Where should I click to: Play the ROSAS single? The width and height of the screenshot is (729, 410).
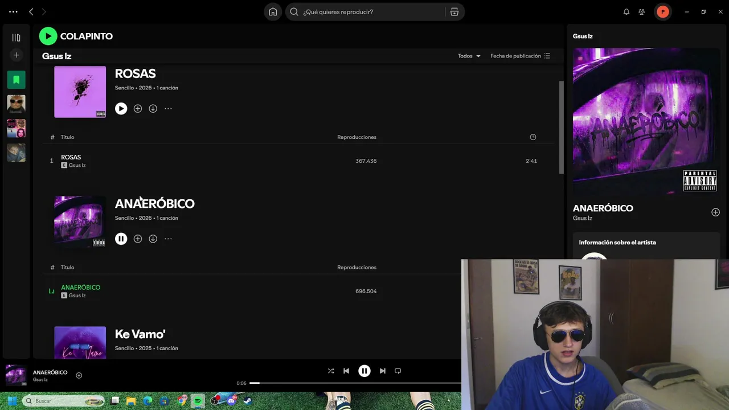[121, 108]
